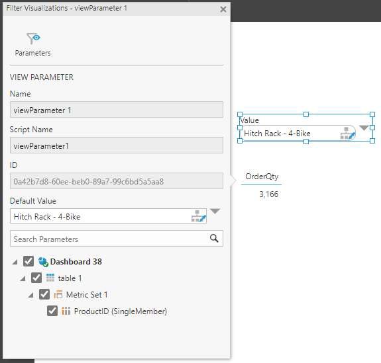
Task: Click the ProductID hierarchy icon
Action: point(66,311)
